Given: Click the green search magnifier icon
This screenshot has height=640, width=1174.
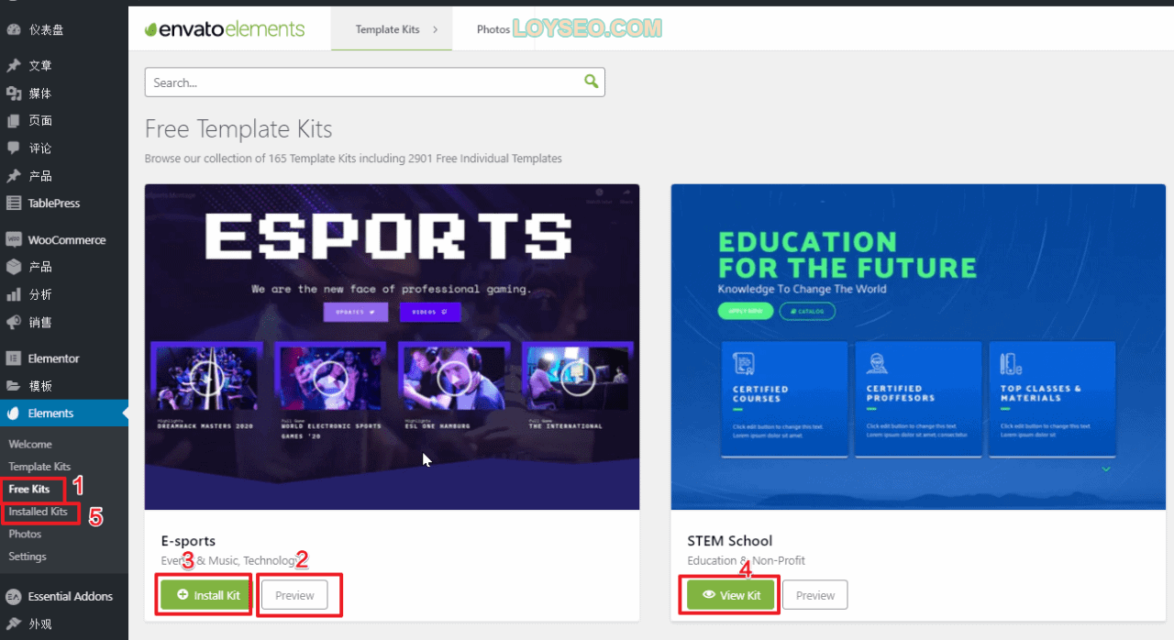Looking at the screenshot, I should click(591, 82).
